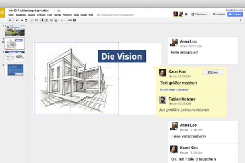Click the insert image icon
245x163 pixels.
[x=51, y=20]
